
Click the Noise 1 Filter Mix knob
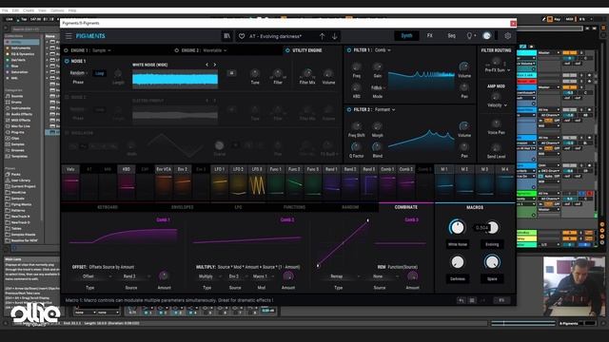[x=307, y=73]
